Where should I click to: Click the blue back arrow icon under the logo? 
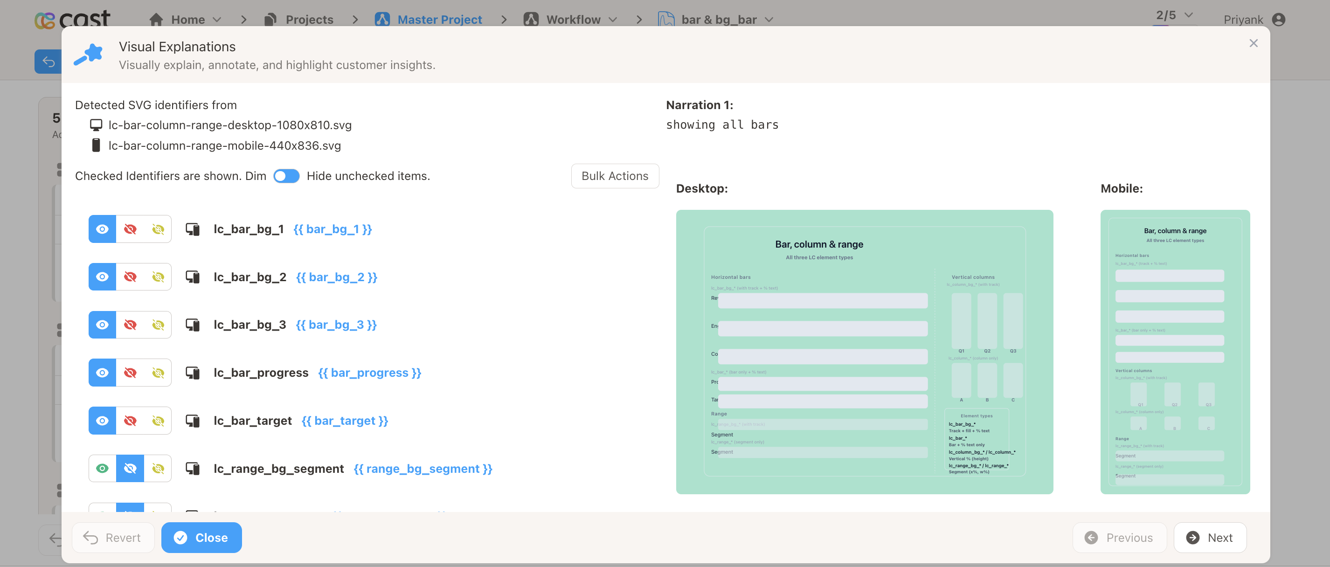[48, 62]
